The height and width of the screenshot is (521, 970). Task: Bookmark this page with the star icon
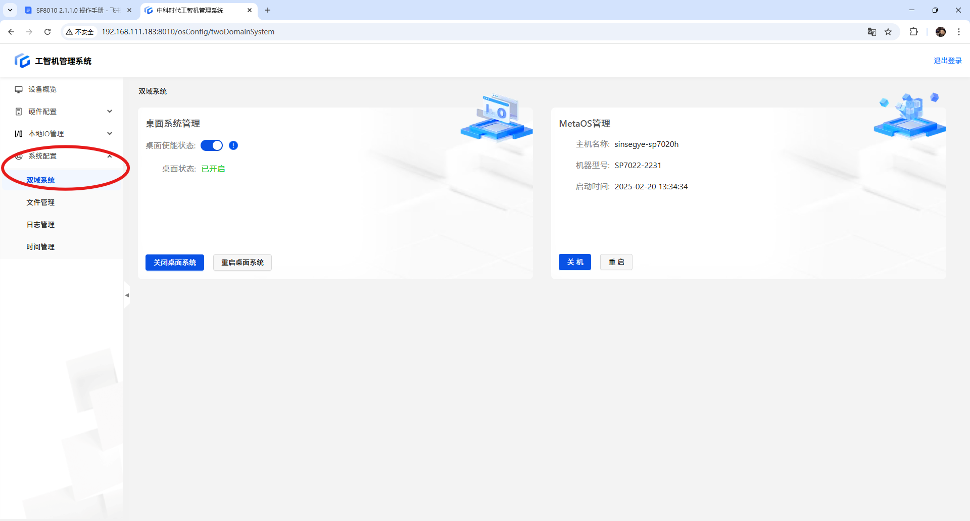coord(888,32)
